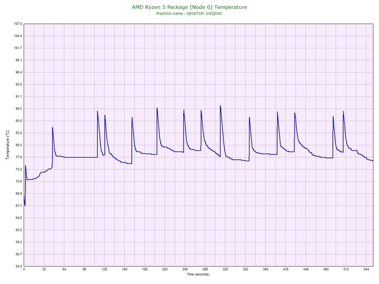Click the 96 tick on the time axis
Image resolution: width=379 pixels, height=284 pixels.
pyautogui.click(x=84, y=269)
